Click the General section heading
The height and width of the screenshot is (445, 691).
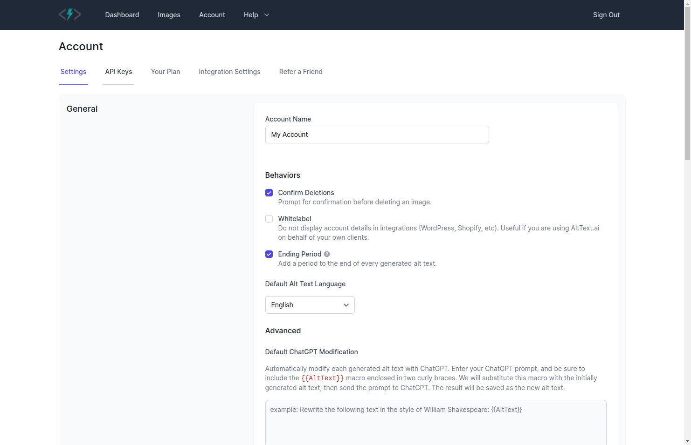pos(82,109)
